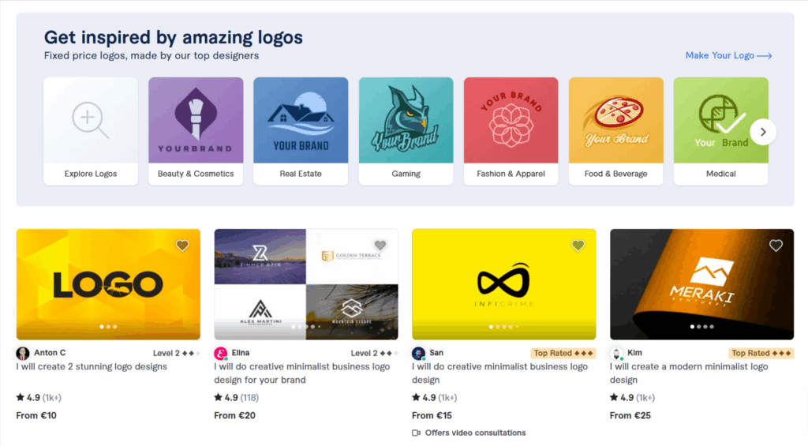Click image slider dots on LOGO thumbnail
The width and height of the screenshot is (808, 446).
108,326
